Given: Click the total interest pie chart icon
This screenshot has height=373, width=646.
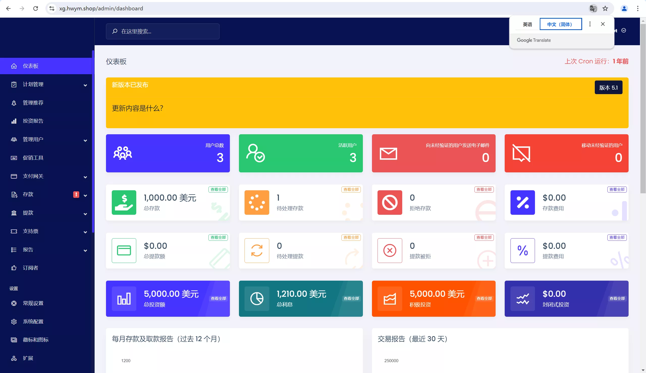Looking at the screenshot, I should (x=257, y=299).
